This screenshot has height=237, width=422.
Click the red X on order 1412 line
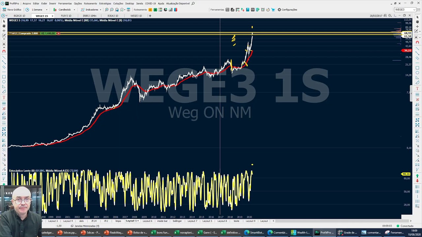58,33
